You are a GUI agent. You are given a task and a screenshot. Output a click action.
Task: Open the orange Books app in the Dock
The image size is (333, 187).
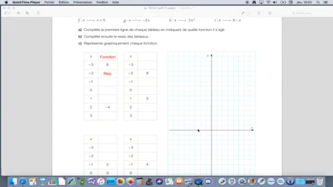(x=179, y=181)
